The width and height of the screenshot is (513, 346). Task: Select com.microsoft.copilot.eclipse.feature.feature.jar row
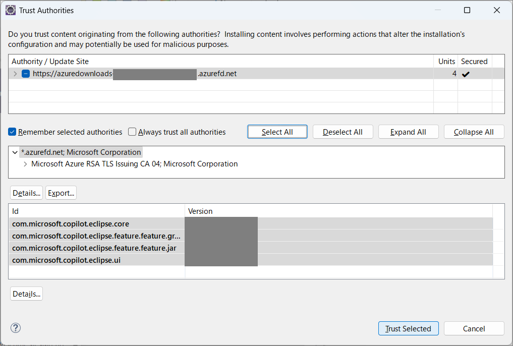pos(251,248)
